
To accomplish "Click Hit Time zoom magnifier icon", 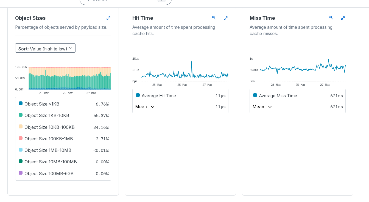I will click(214, 18).
